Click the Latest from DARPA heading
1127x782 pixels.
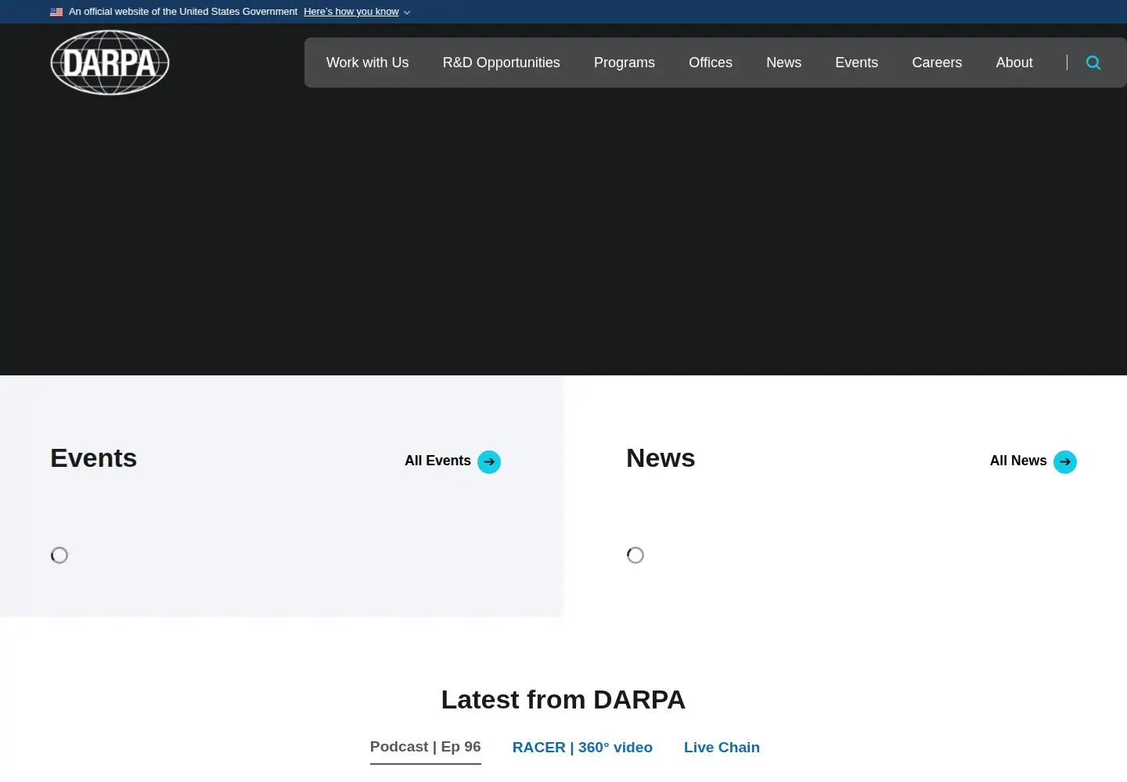[563, 699]
